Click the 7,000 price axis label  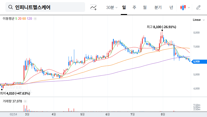[196, 47]
